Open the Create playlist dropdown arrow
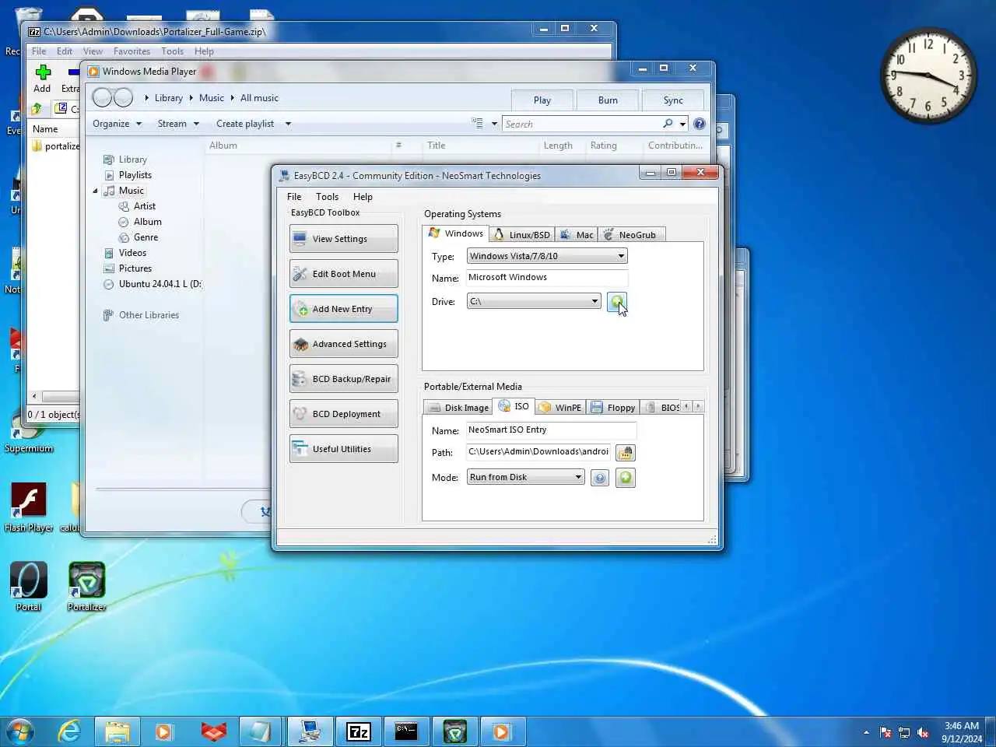996x747 pixels. [x=288, y=124]
